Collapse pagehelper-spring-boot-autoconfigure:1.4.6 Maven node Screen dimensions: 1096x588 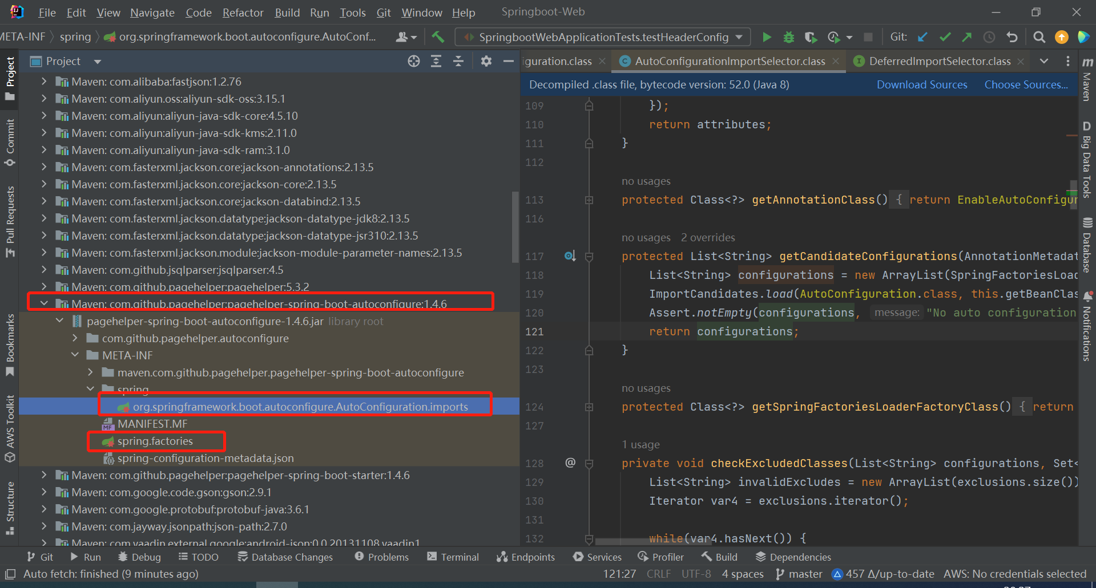click(x=44, y=303)
